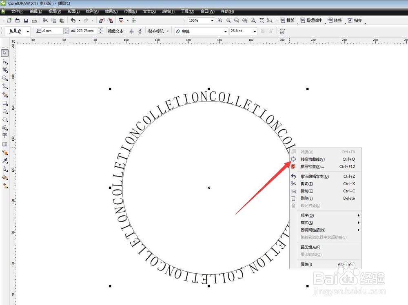
Task: Open the 效果 menu
Action: [111, 11]
